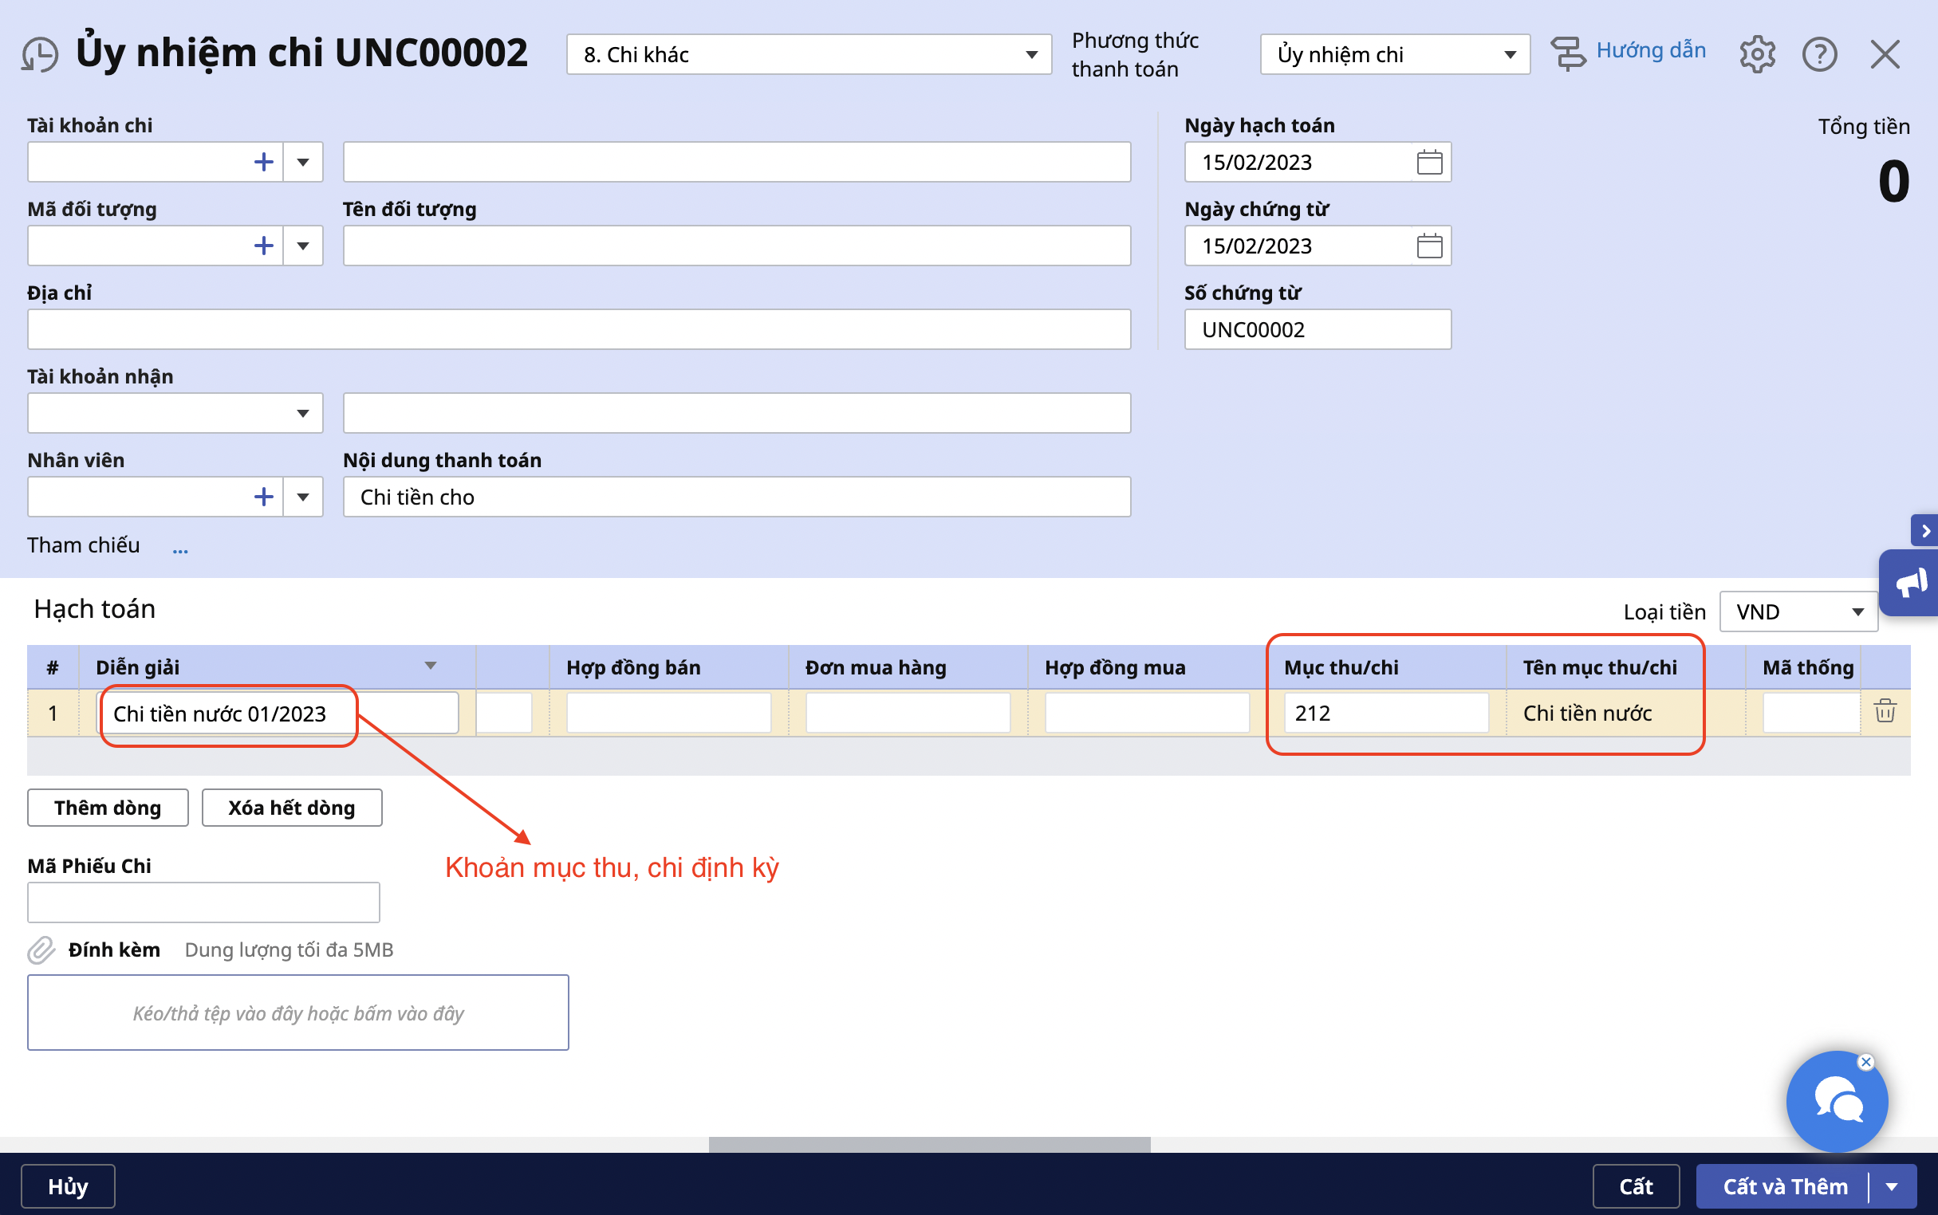
Task: Edit the Nội dung thanh toán field
Action: (x=736, y=497)
